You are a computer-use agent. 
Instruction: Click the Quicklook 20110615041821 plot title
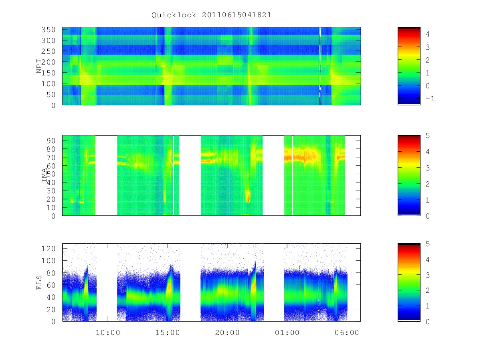click(x=211, y=15)
